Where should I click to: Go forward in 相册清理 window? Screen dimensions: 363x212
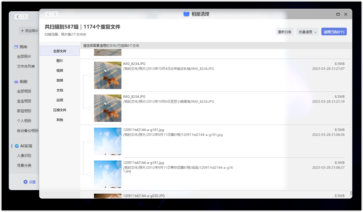point(55,14)
